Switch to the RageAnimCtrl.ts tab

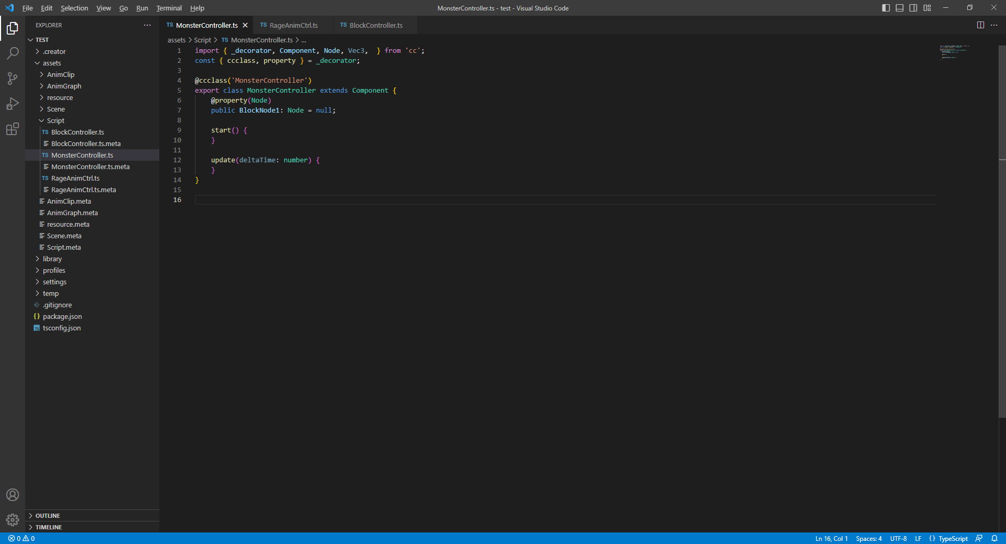293,25
